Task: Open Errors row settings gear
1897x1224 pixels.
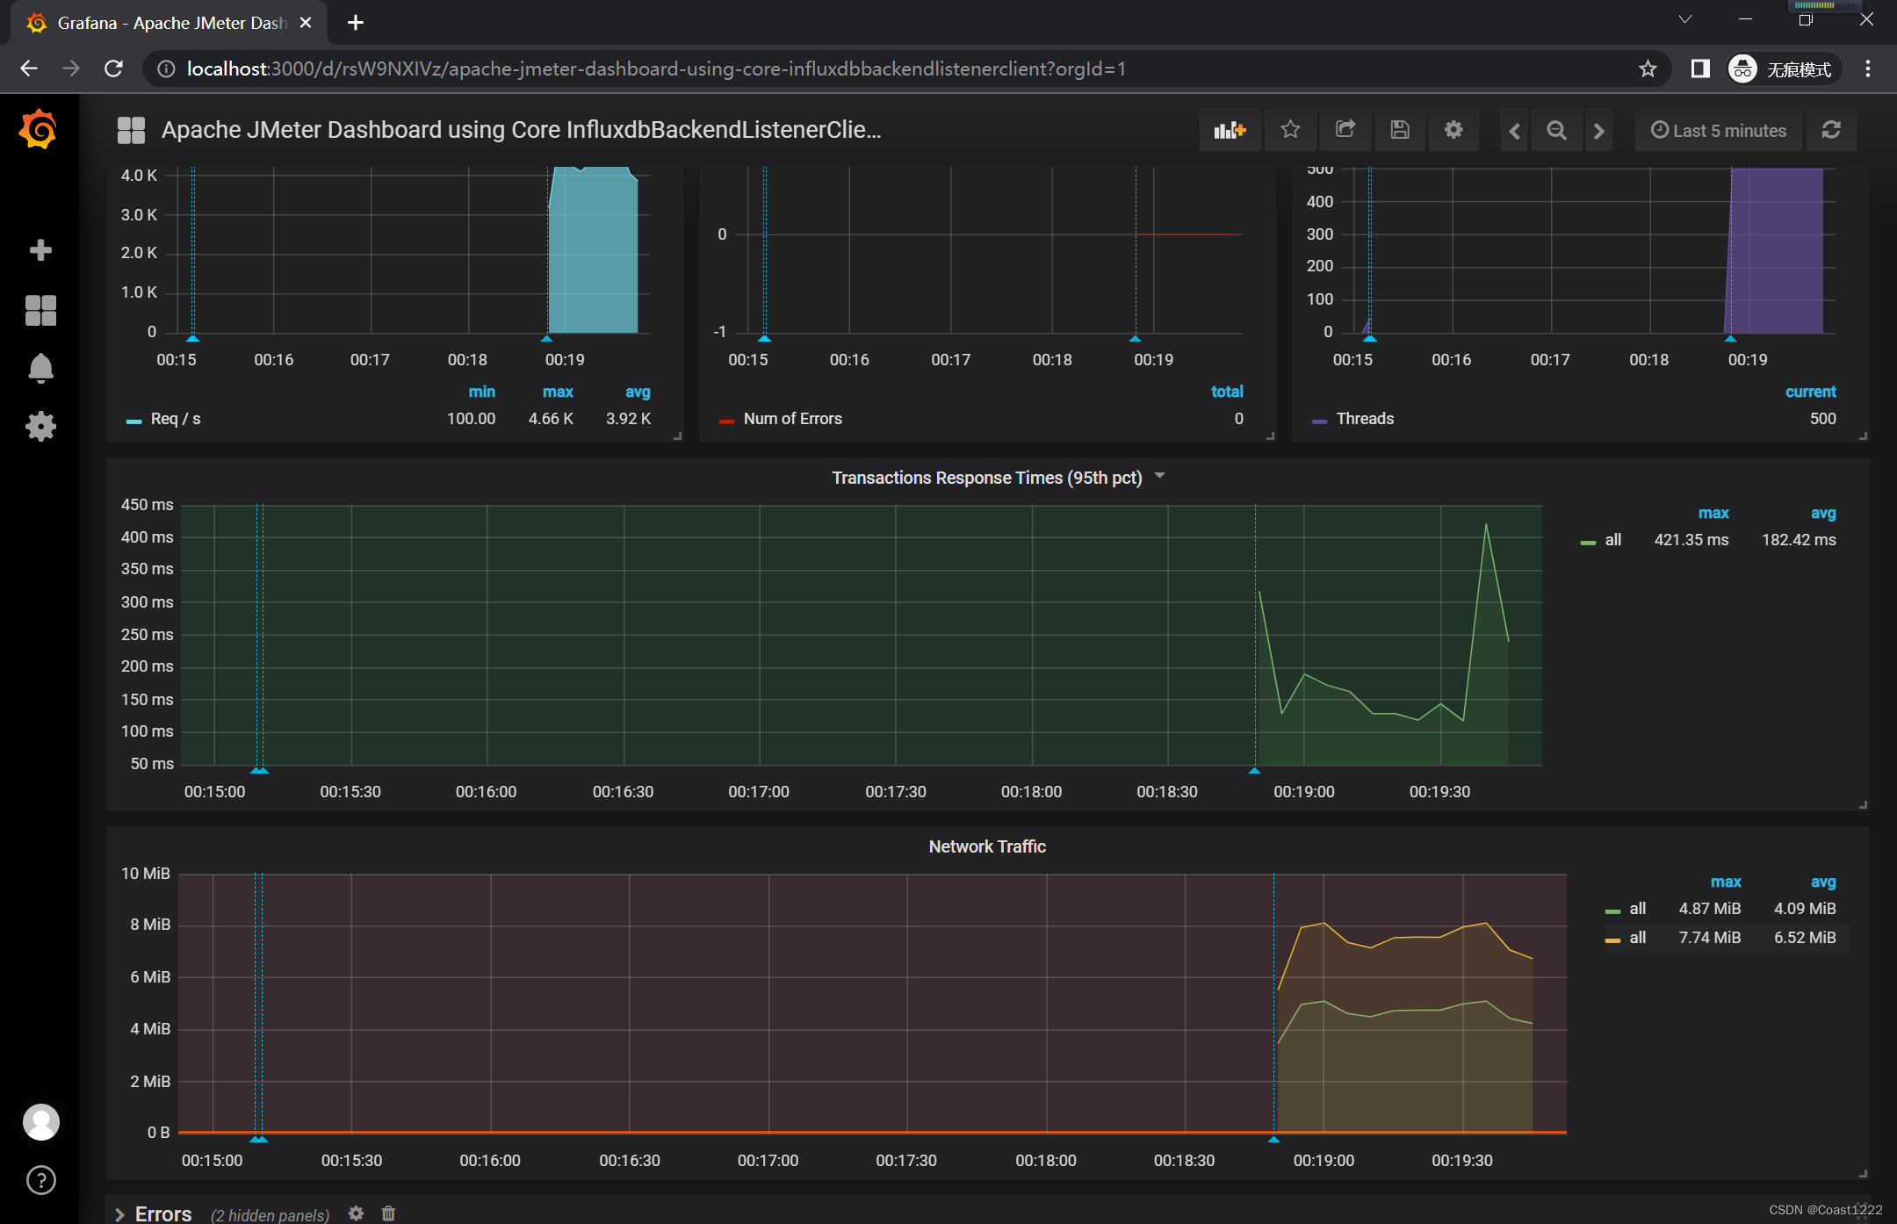Action: pos(356,1213)
